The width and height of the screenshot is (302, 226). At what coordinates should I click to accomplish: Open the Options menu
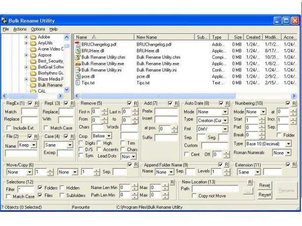click(38, 29)
